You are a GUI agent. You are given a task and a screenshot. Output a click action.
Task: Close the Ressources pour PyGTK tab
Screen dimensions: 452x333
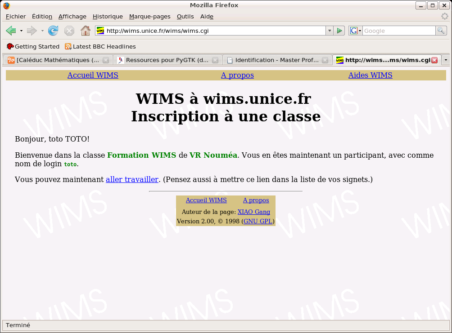click(x=215, y=60)
